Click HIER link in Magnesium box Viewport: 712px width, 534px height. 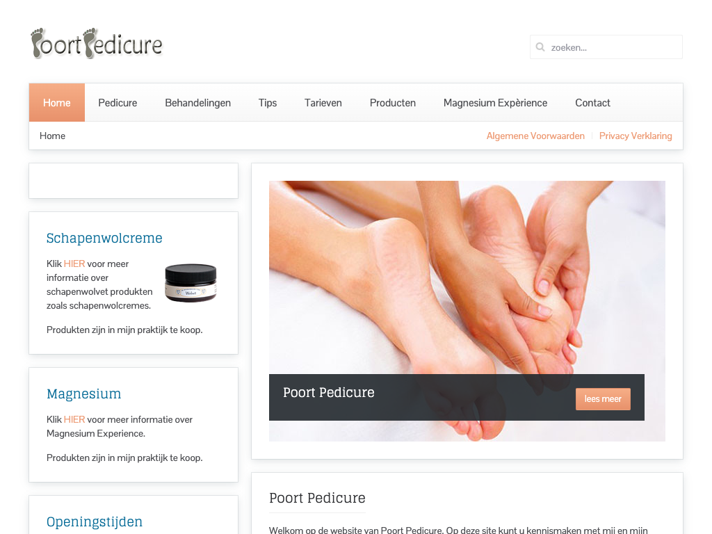[x=74, y=419]
